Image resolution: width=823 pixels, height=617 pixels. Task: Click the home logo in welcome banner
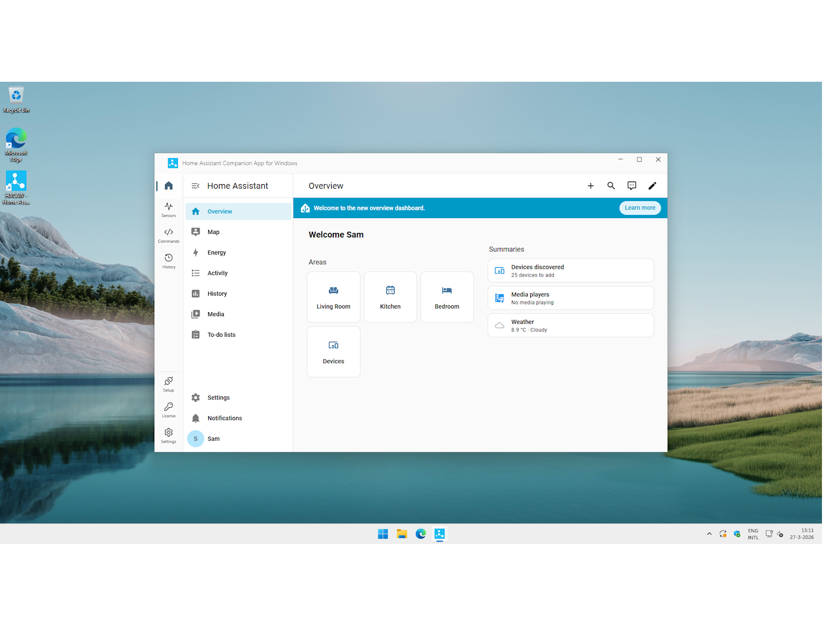(305, 208)
